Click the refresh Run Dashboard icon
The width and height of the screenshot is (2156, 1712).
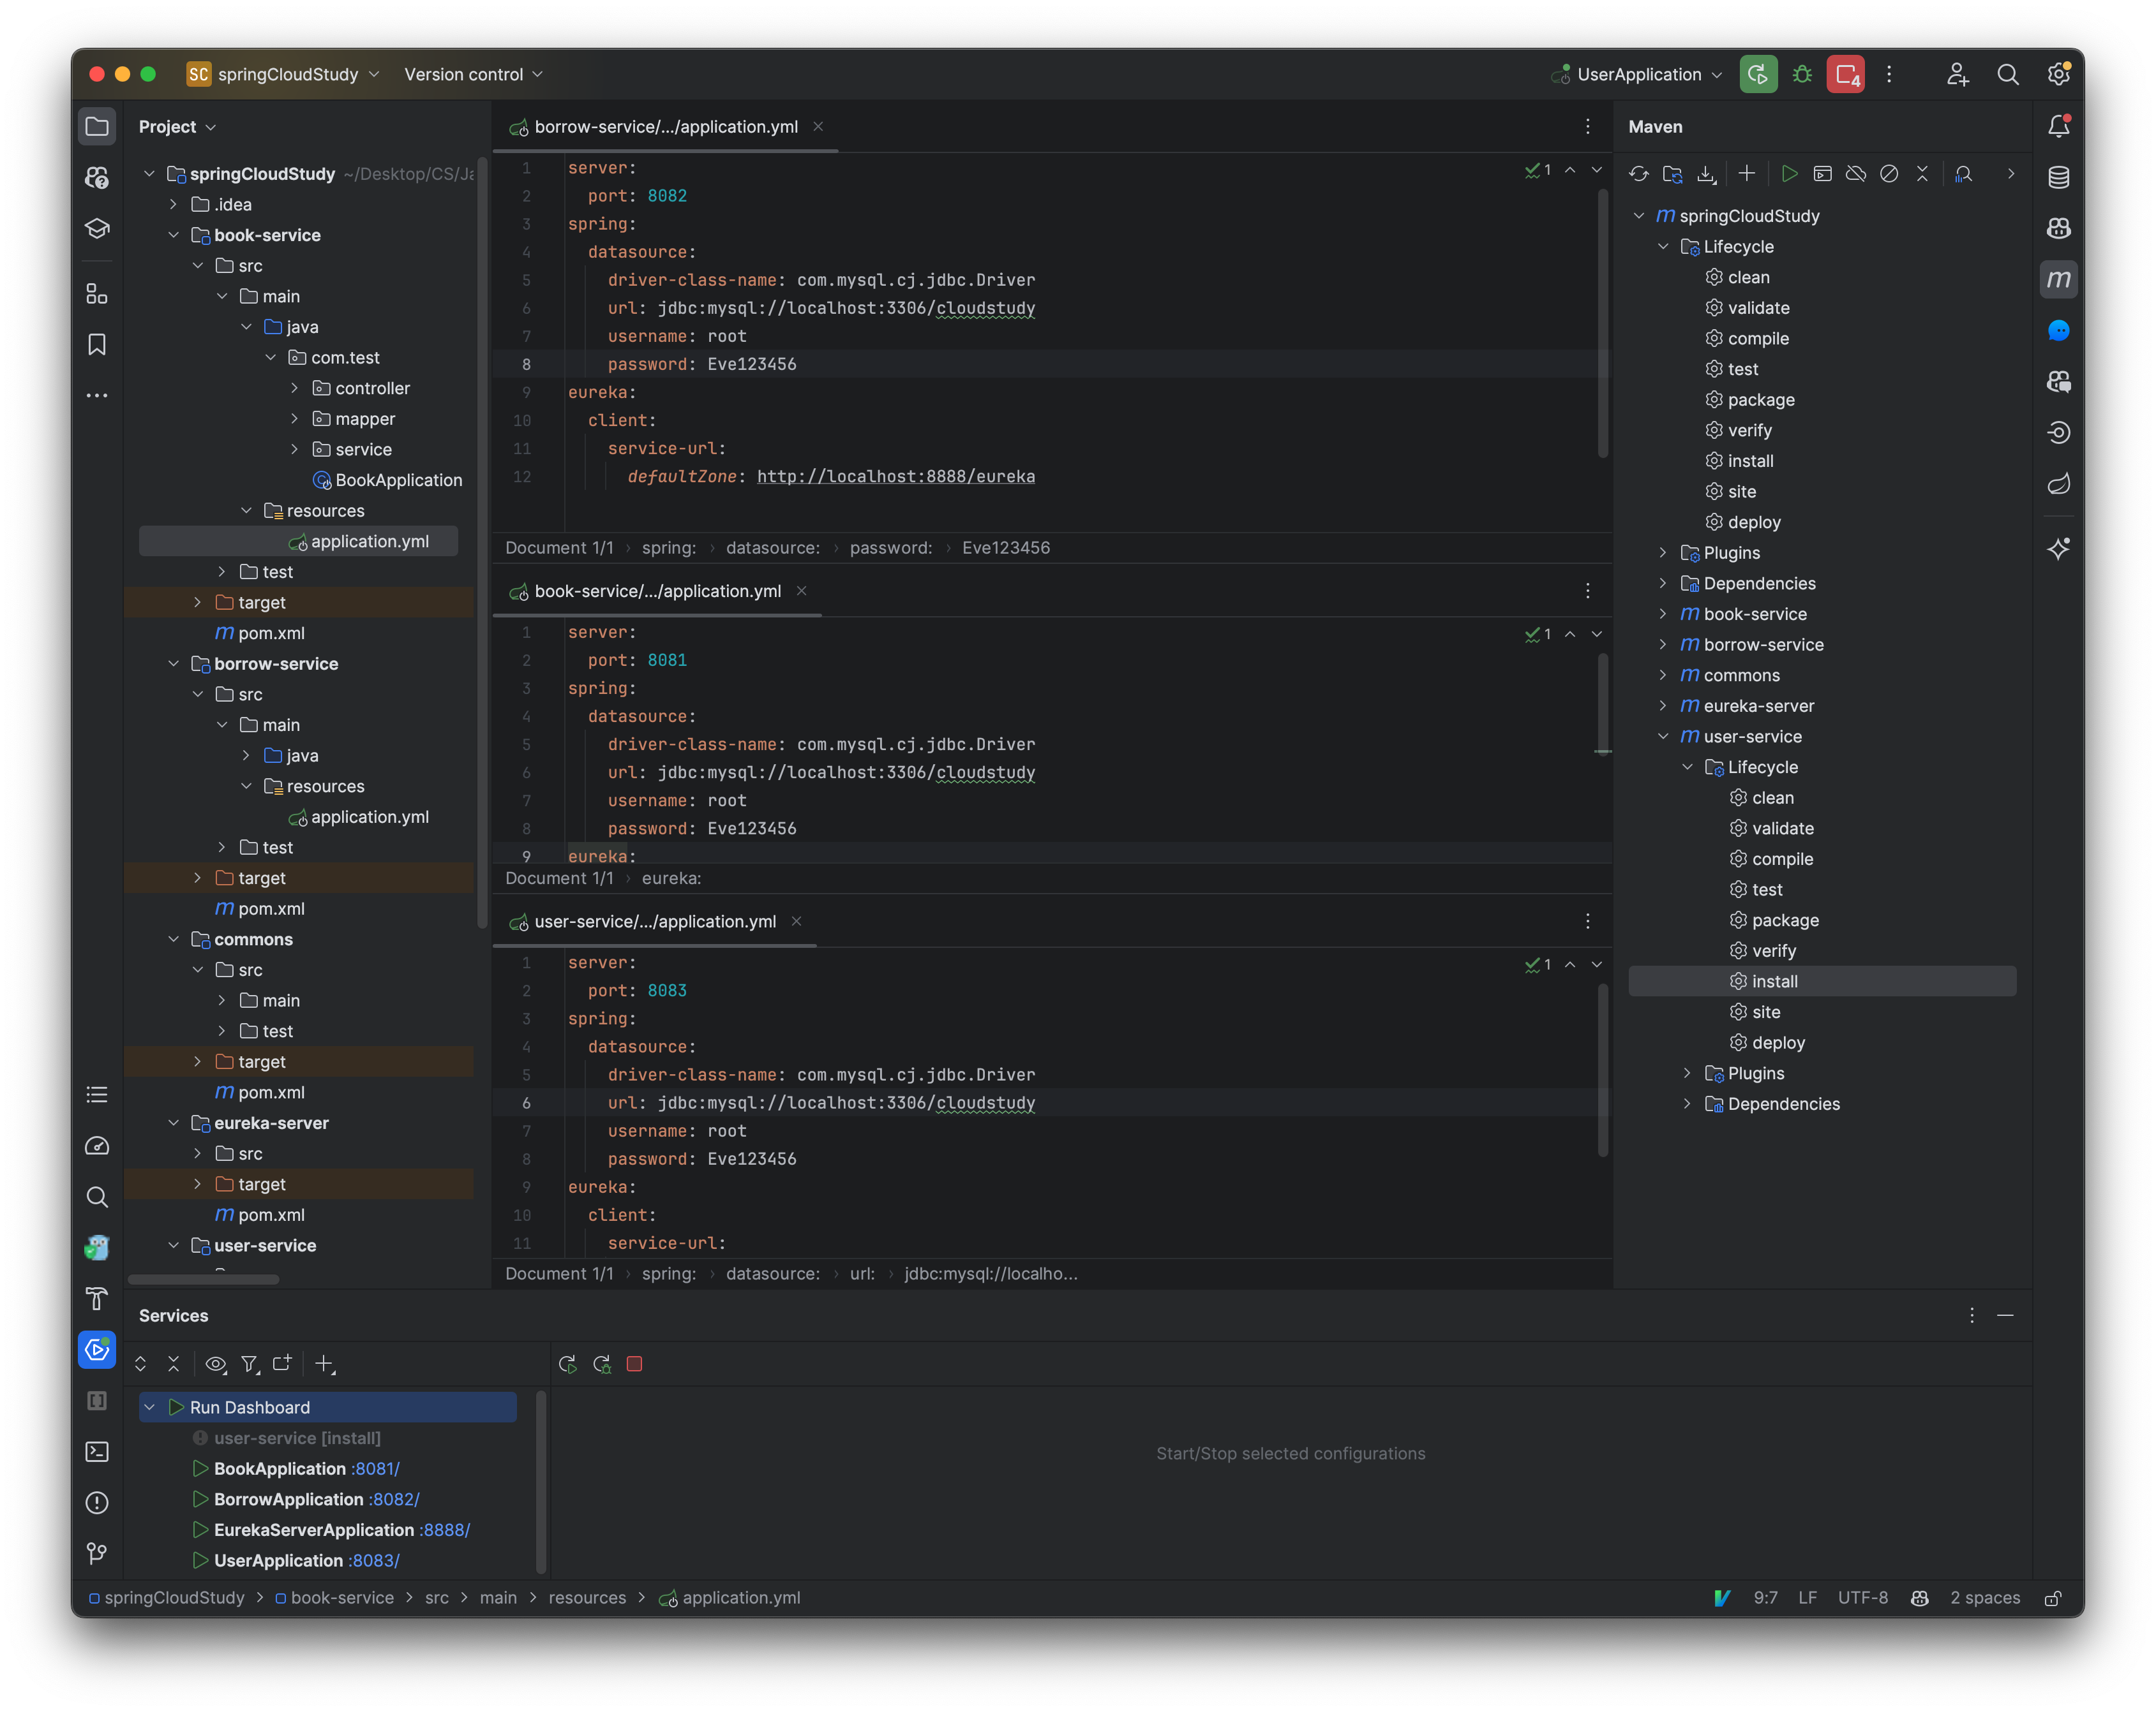pyautogui.click(x=567, y=1364)
